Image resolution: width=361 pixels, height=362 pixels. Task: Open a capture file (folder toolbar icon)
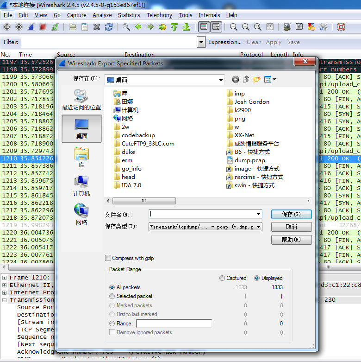tap(72, 27)
